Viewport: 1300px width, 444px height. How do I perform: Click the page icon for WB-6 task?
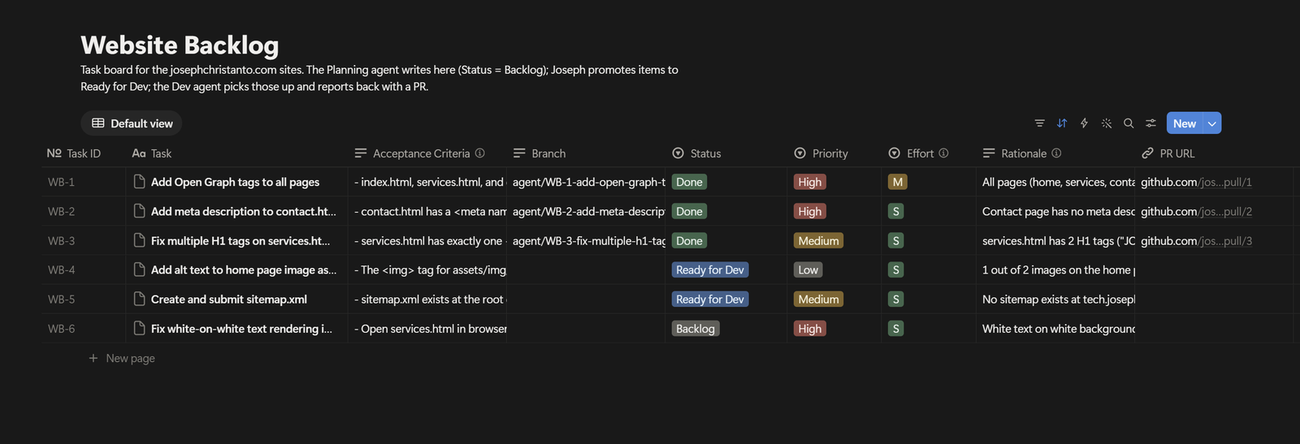(140, 328)
